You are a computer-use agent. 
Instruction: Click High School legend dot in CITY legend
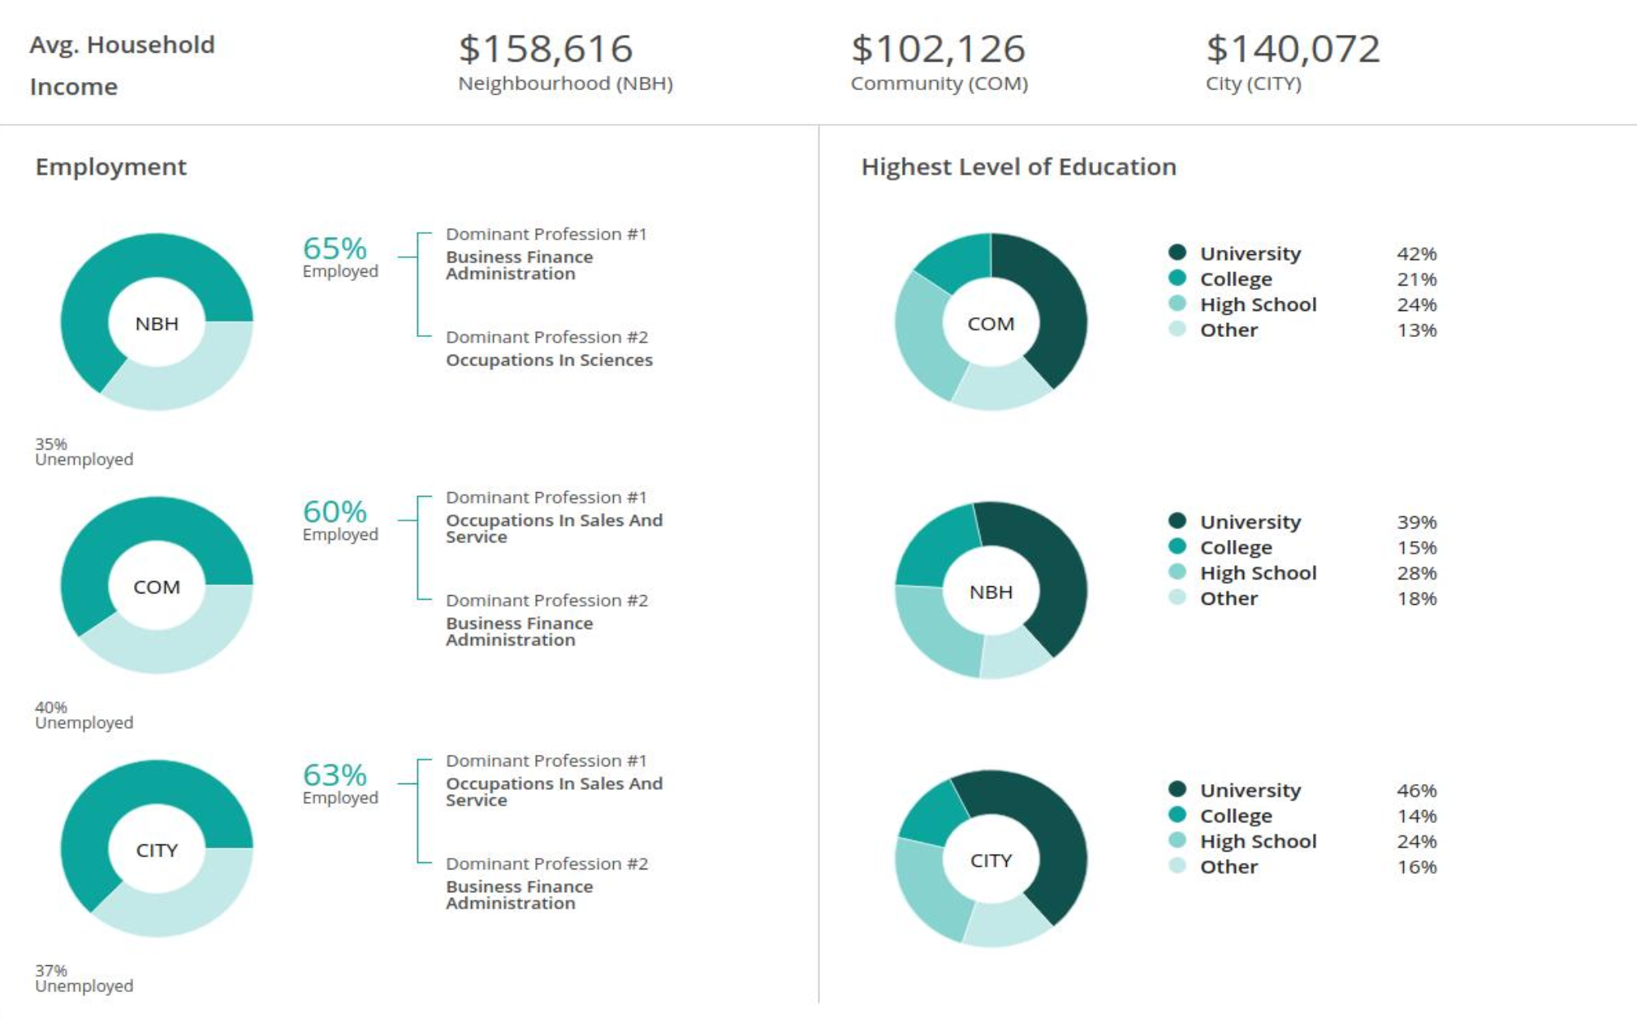1177,840
